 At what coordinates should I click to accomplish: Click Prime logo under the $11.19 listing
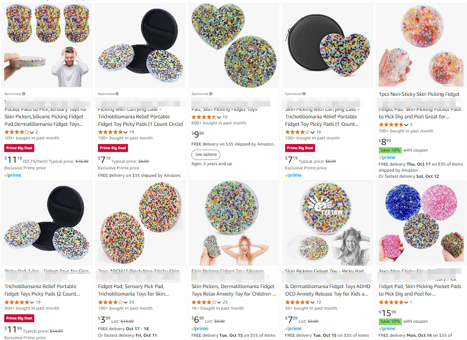click(x=13, y=175)
